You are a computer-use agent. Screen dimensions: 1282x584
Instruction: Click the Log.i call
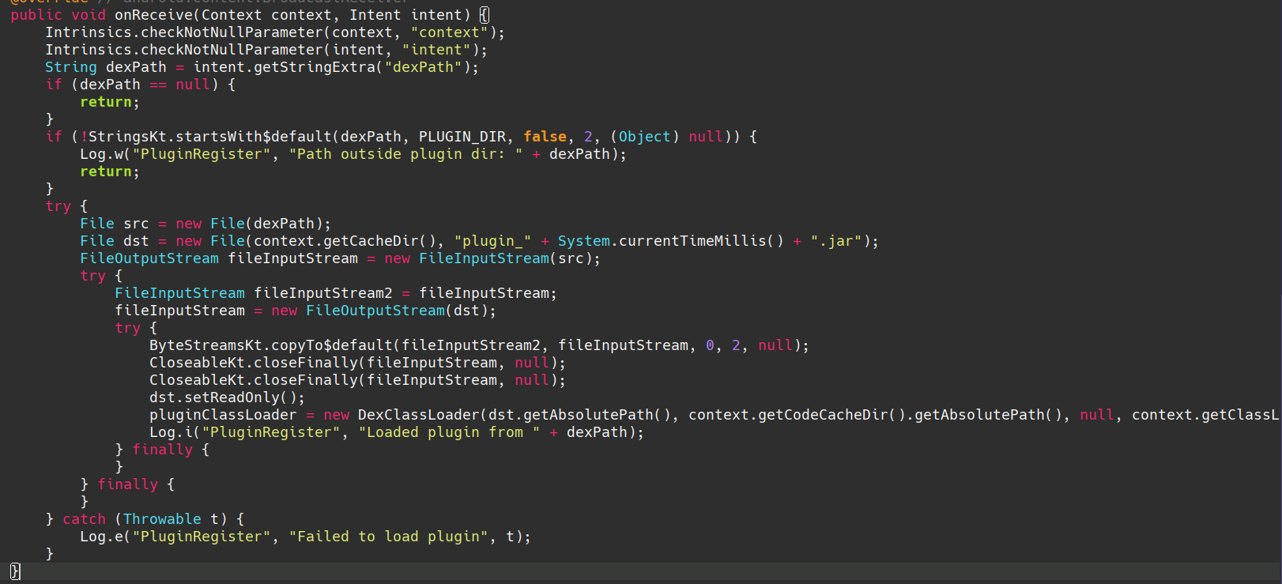pyautogui.click(x=171, y=432)
